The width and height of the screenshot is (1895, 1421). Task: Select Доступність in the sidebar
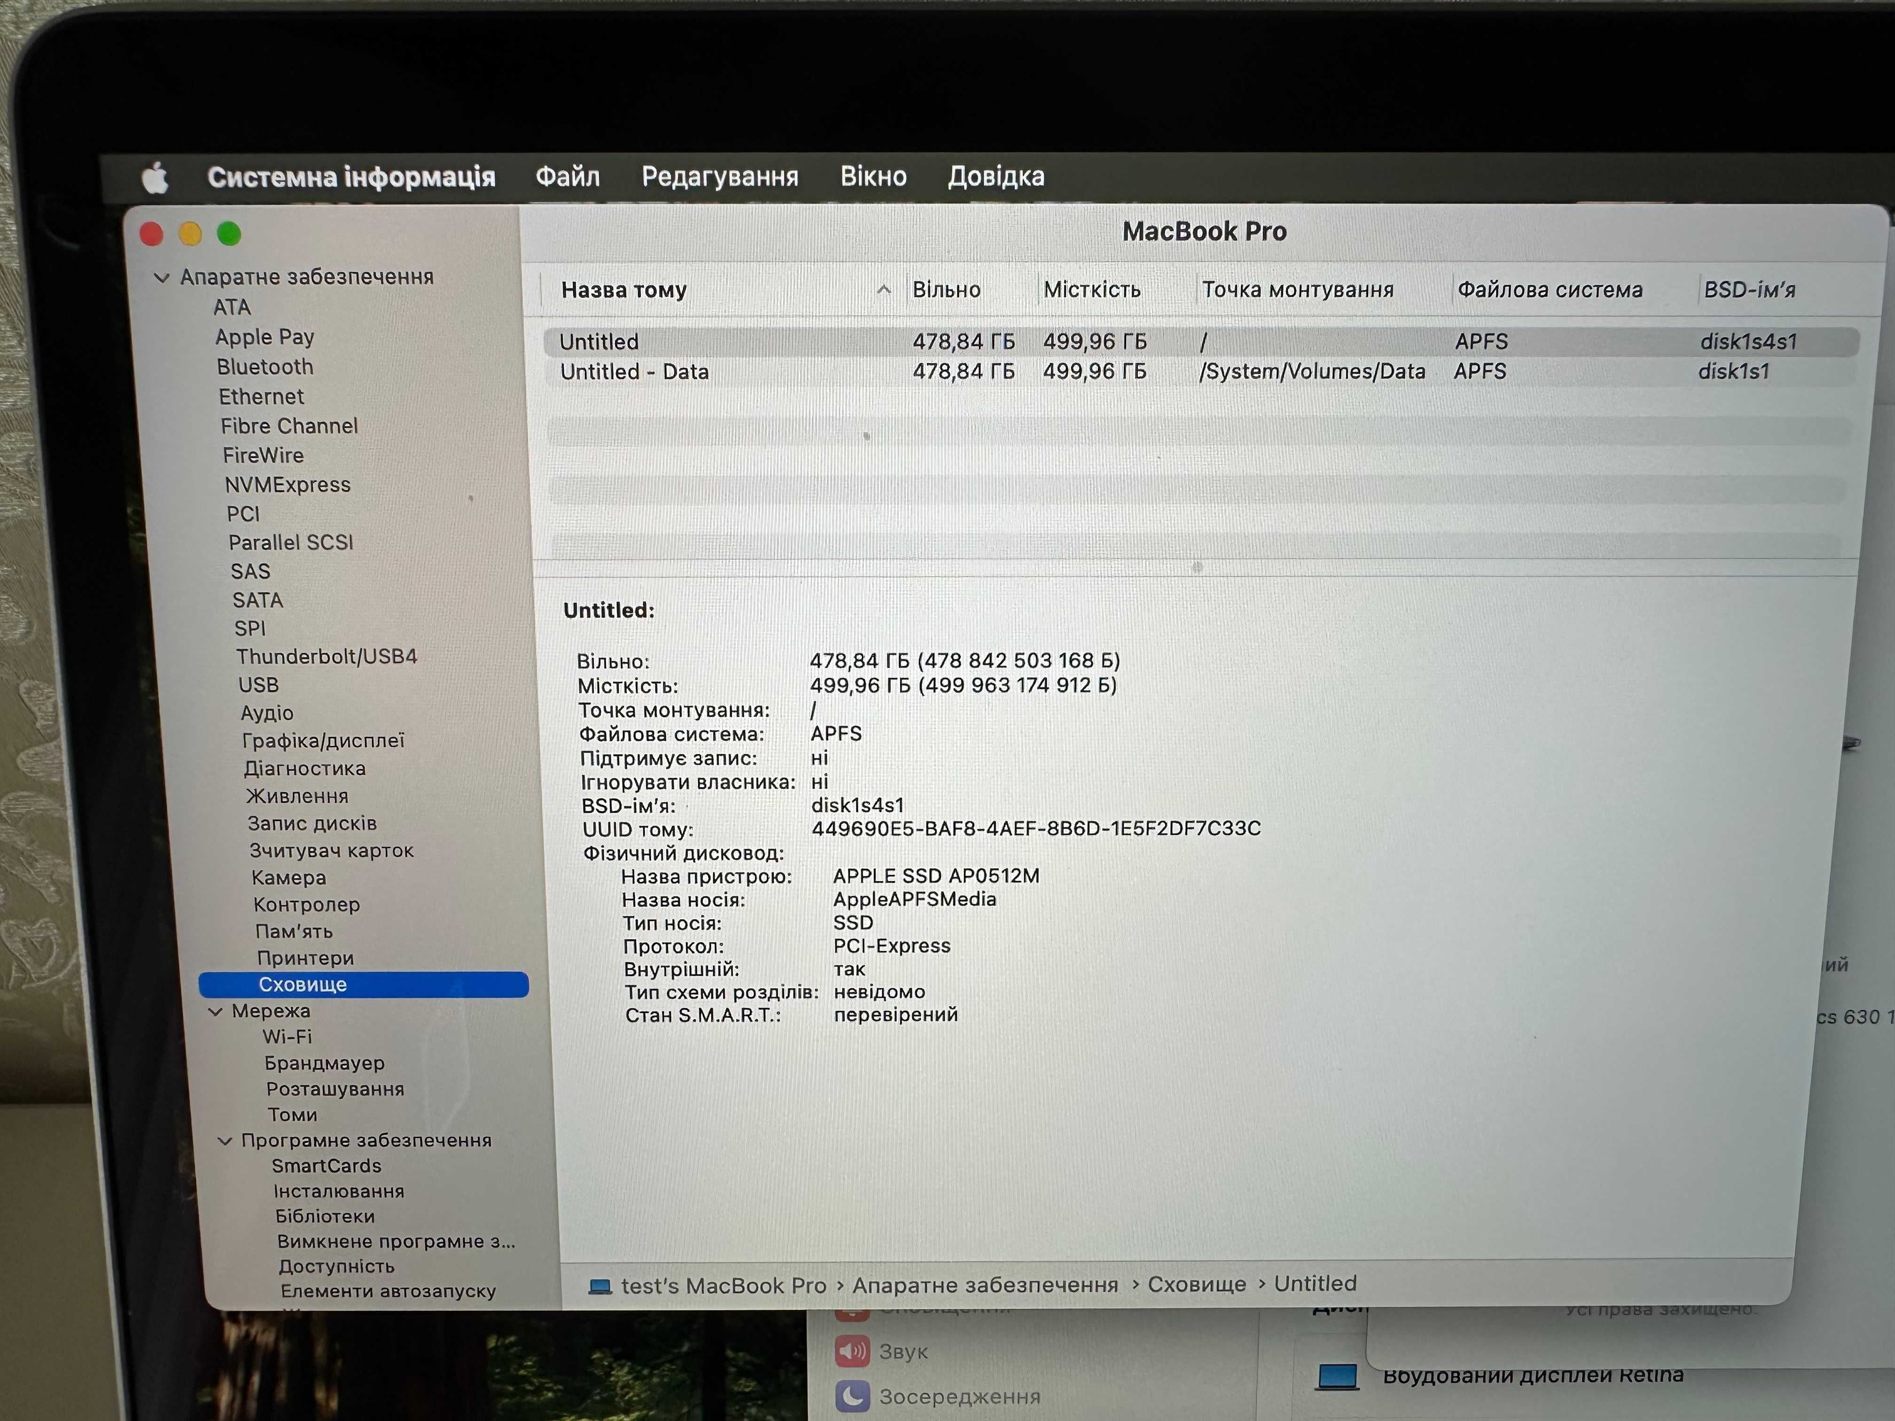337,1267
